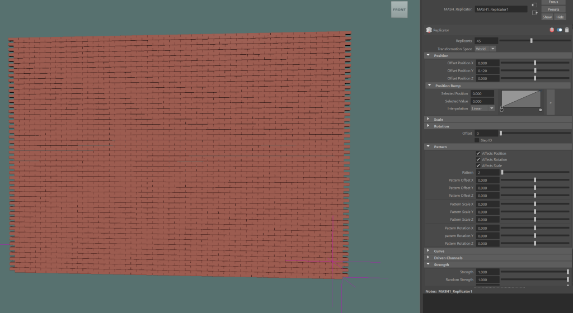Delete the Replicator node with trash icon
The image size is (573, 313).
(x=566, y=30)
